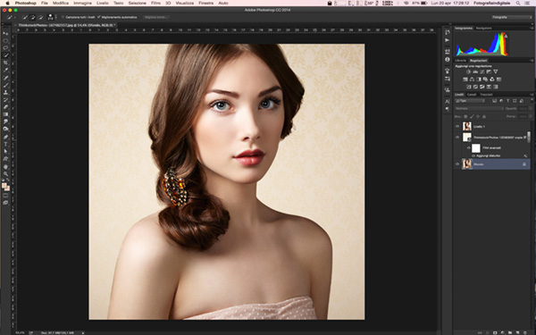Select the Eyedropper tool
536x335 pixels.
6,70
